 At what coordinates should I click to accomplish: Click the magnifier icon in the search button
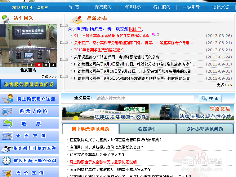204,99
